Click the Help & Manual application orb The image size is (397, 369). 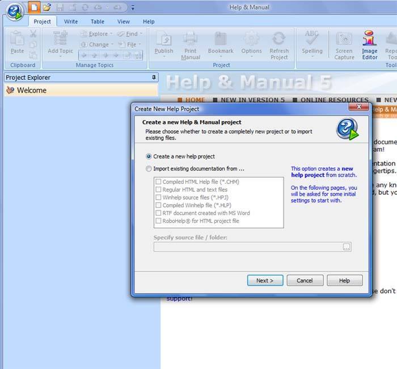(15, 10)
